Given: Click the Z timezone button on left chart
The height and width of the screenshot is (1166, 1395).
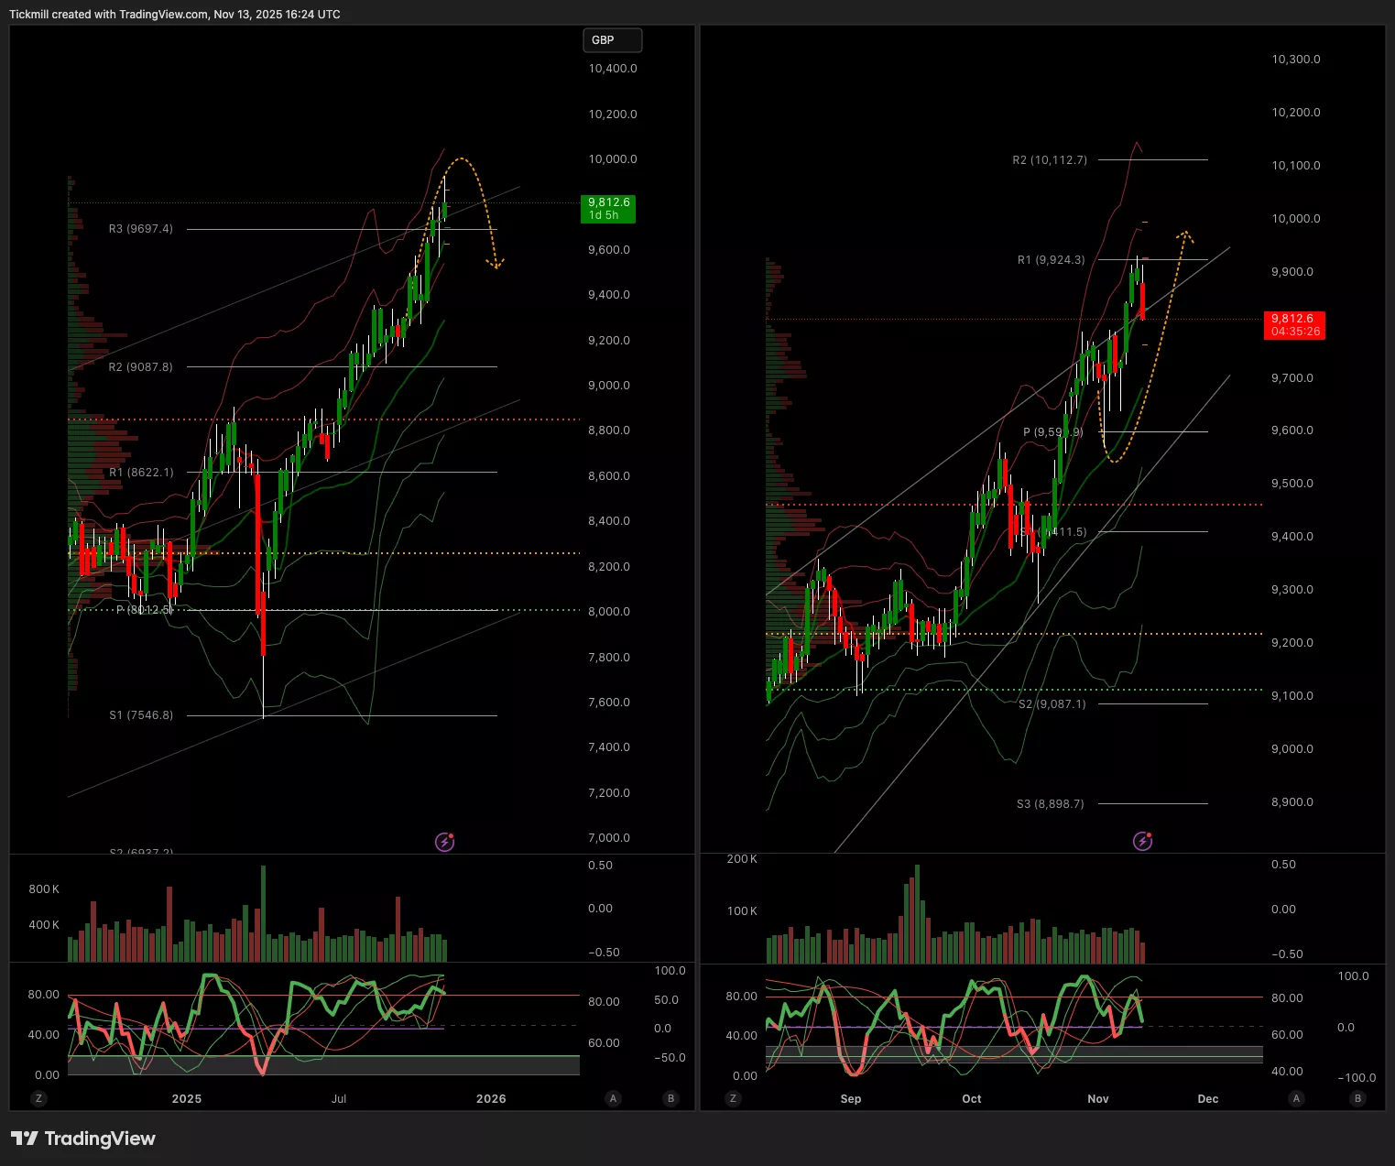Looking at the screenshot, I should 38,1098.
